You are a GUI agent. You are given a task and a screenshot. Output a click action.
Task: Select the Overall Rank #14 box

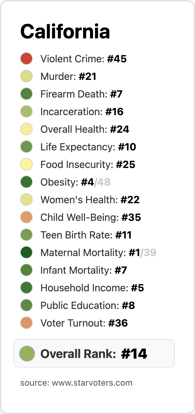94,353
